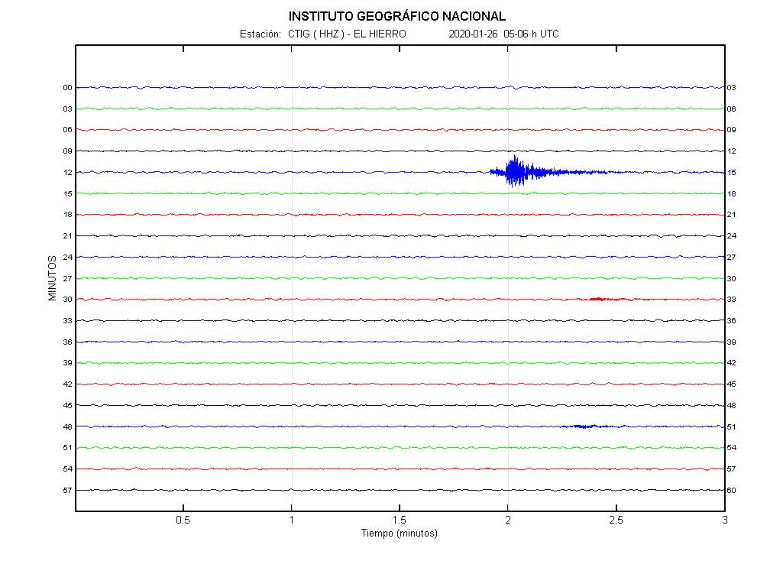
Task: Click the 03 label on the right axis
Action: 732,88
